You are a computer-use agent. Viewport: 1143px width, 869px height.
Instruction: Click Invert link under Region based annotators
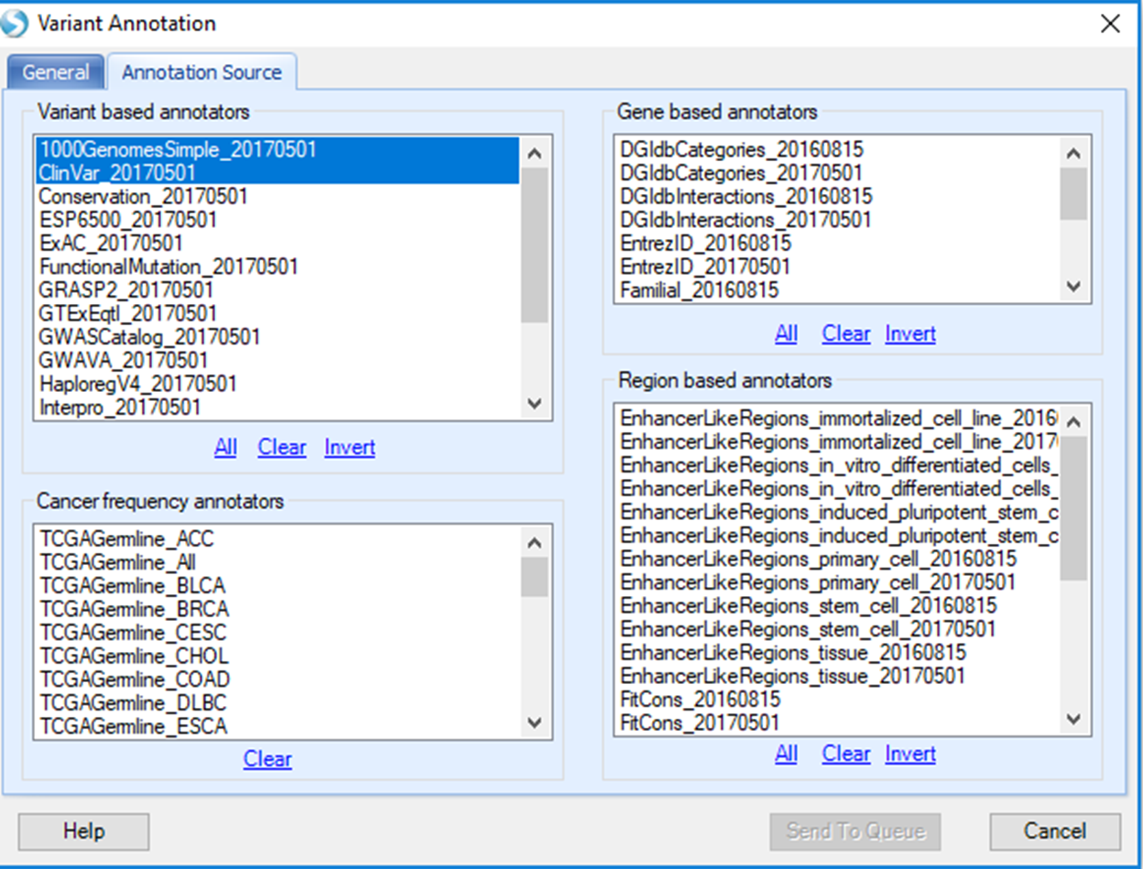910,755
